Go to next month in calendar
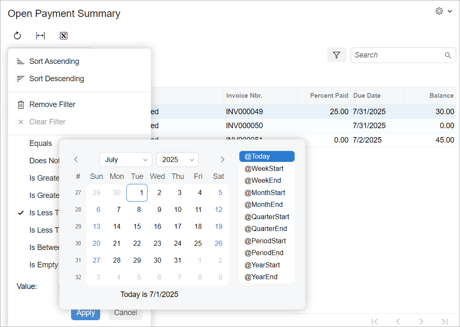460x327 pixels. click(x=222, y=159)
